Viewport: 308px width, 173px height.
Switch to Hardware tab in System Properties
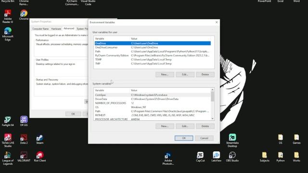(x=56, y=29)
